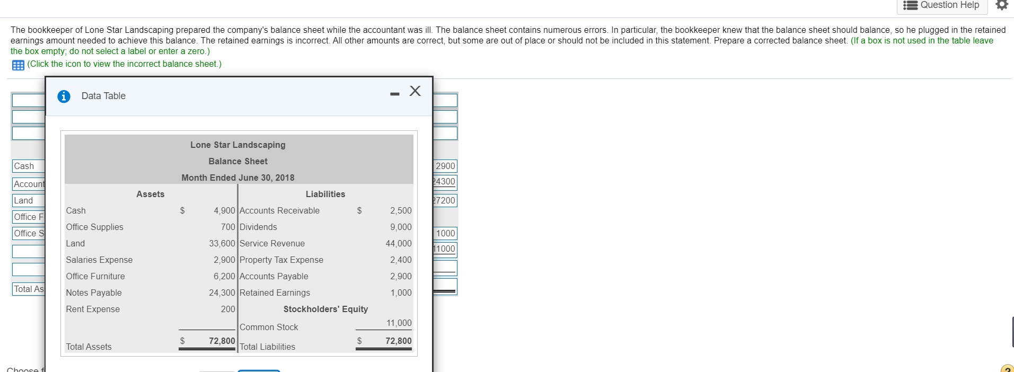The width and height of the screenshot is (1014, 372).
Task: Click Total Assets label in data table
Action: pos(89,347)
